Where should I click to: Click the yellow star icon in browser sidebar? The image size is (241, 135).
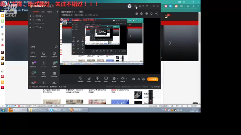(2, 16)
